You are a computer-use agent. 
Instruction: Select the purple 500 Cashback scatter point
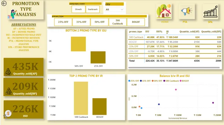213,103
